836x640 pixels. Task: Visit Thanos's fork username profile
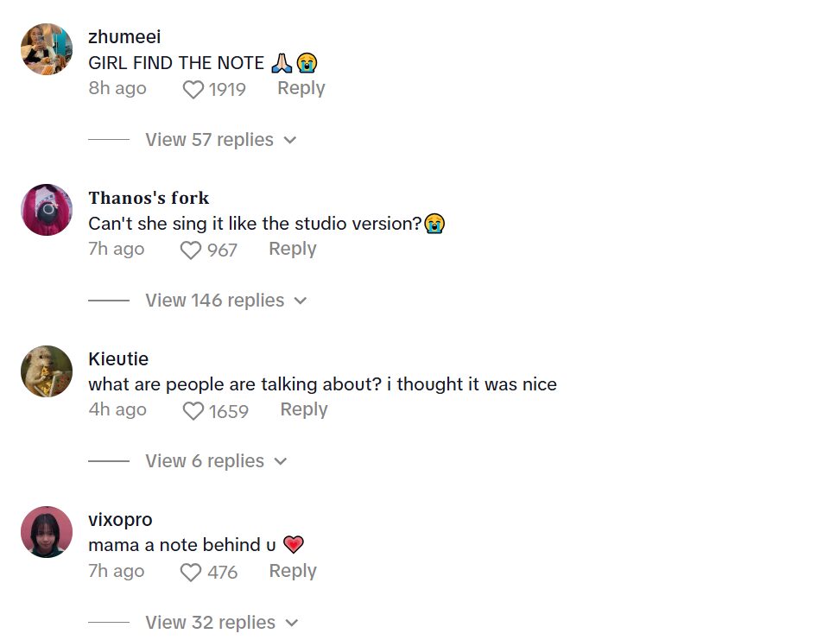tap(149, 198)
